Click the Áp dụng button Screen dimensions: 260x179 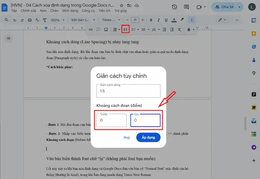tap(148, 137)
